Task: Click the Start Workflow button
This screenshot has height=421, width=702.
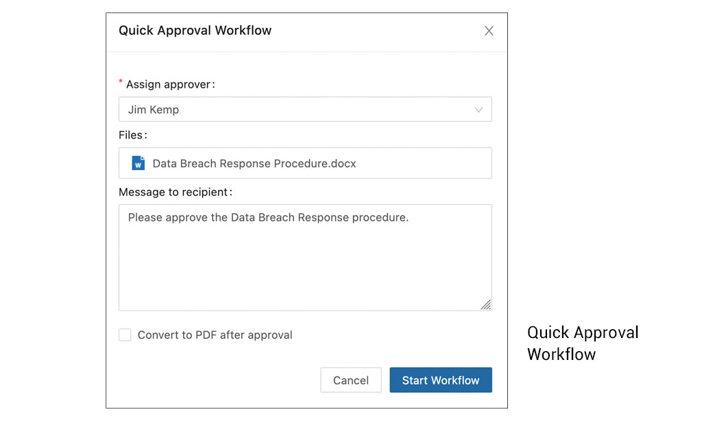Action: [441, 380]
